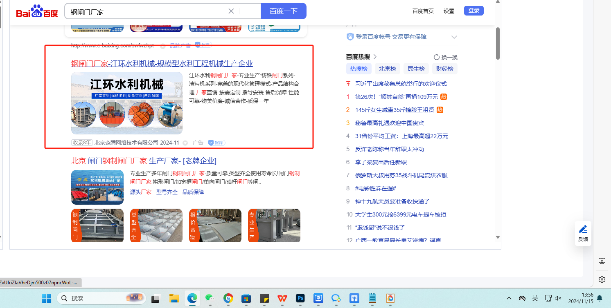The width and height of the screenshot is (611, 308).
Task: Click the Baidu logo
Action: pyautogui.click(x=37, y=11)
